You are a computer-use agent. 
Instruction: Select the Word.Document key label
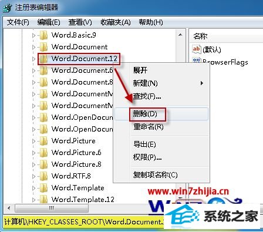[79, 47]
